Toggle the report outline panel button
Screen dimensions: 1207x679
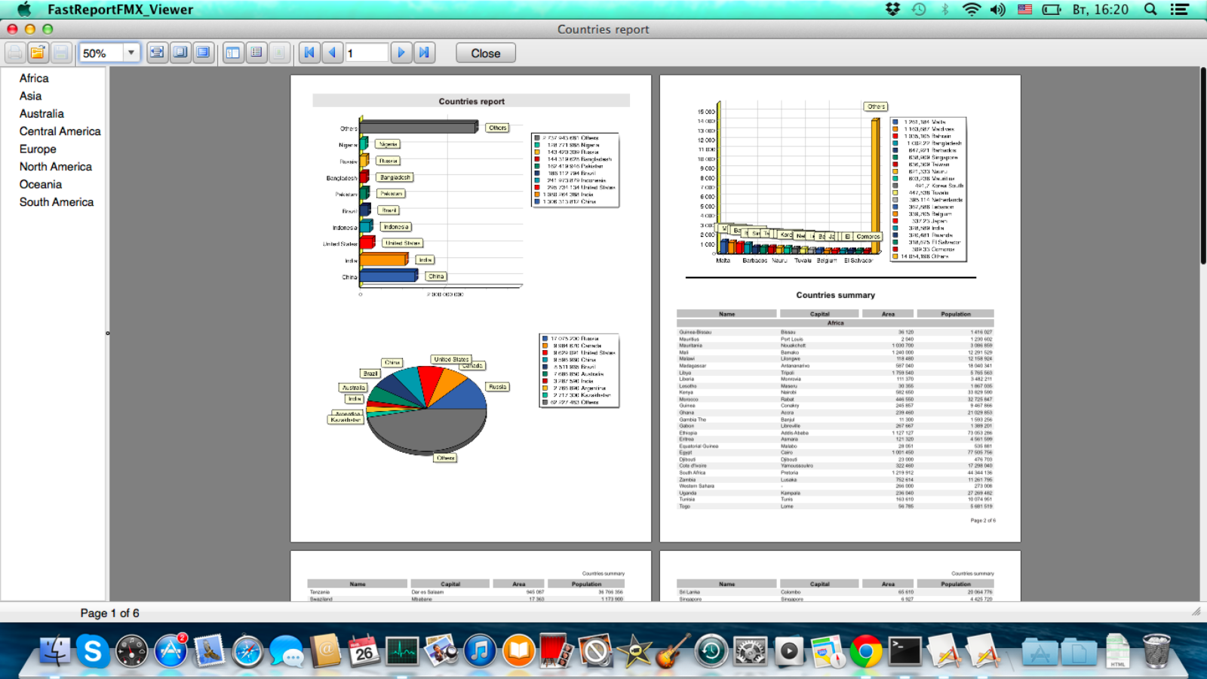point(233,53)
